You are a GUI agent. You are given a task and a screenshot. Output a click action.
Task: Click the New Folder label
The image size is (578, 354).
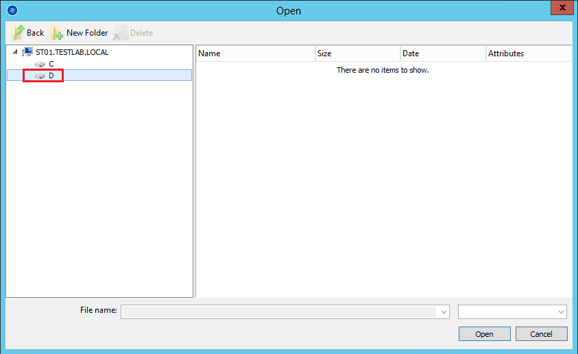tap(87, 33)
